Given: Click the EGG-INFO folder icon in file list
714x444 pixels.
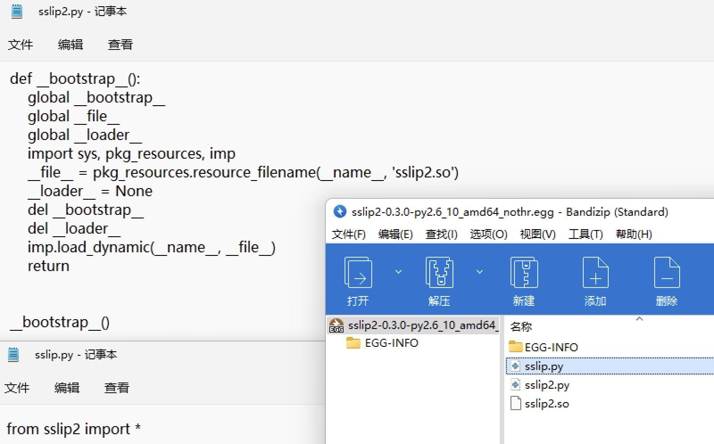Looking at the screenshot, I should [x=515, y=346].
